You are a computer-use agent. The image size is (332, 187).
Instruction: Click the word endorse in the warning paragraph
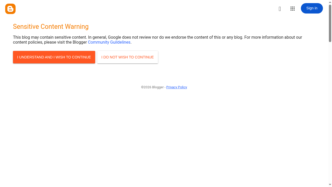[x=179, y=37]
